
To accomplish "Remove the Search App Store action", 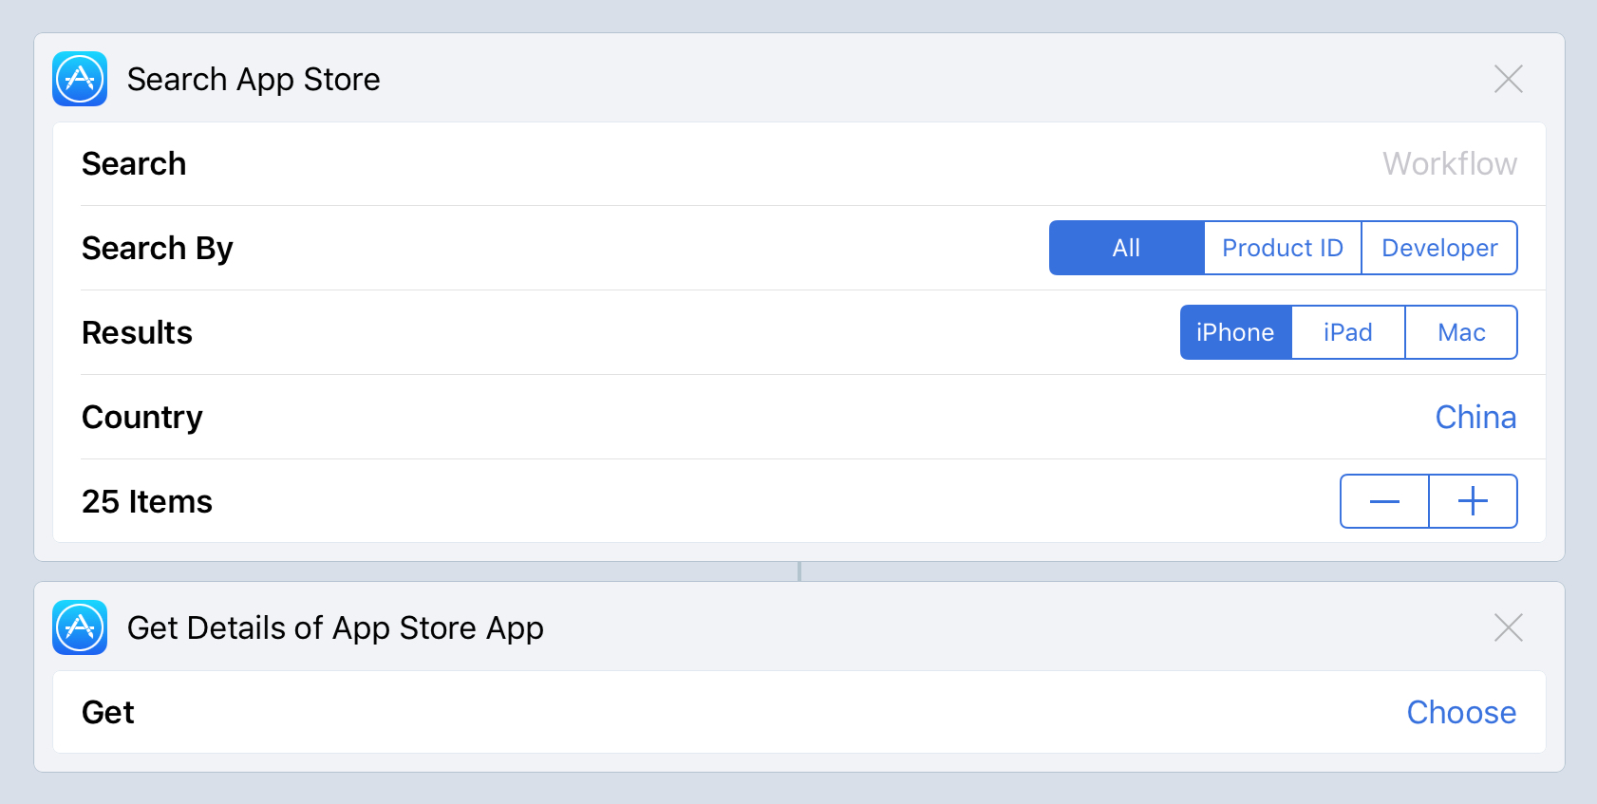I will [x=1508, y=79].
